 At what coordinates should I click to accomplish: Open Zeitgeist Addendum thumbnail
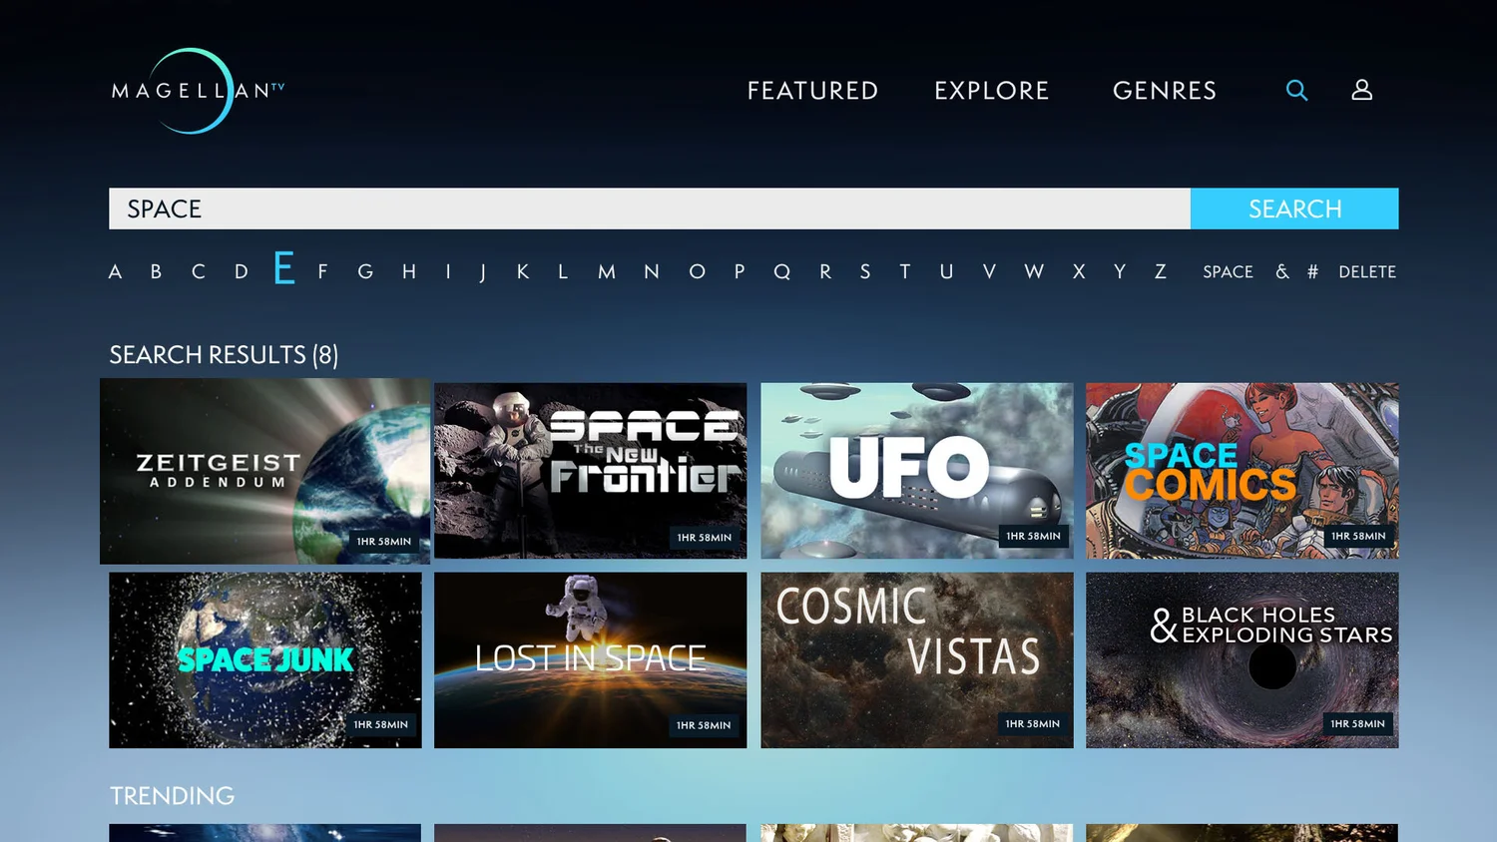(x=265, y=471)
